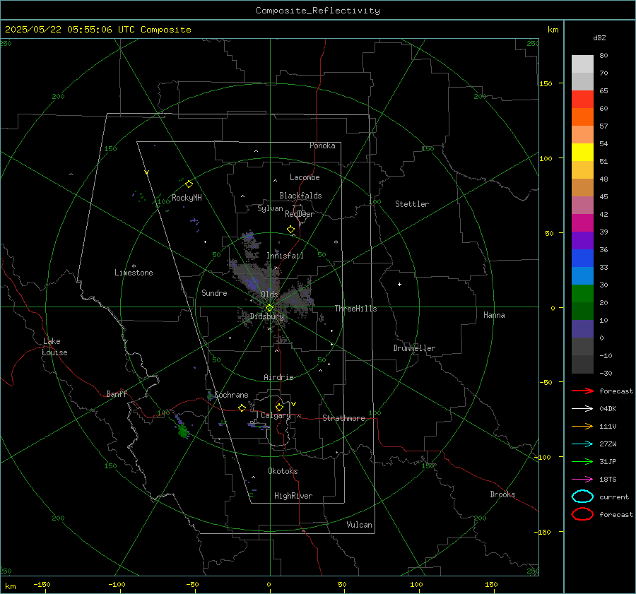Click the -150 tick on bottom km axis
The height and width of the screenshot is (594, 636).
coord(42,584)
